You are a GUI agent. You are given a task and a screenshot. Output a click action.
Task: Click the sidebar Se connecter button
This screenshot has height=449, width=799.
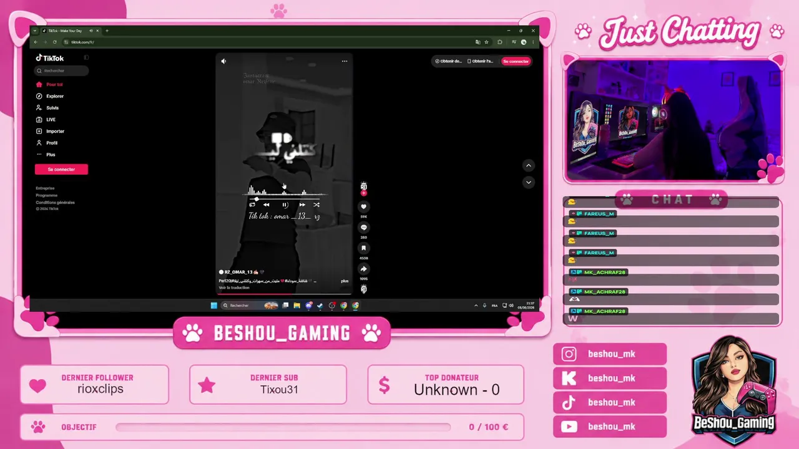point(61,169)
